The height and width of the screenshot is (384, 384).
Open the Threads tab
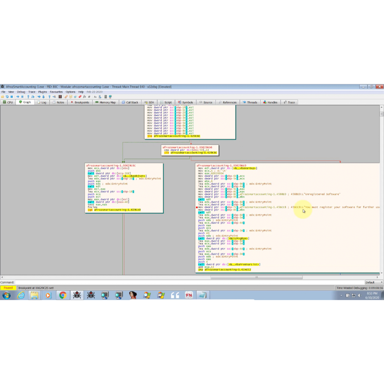point(250,102)
